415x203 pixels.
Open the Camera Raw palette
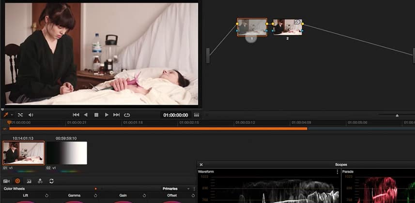(6, 181)
